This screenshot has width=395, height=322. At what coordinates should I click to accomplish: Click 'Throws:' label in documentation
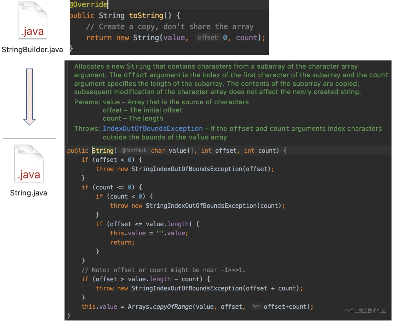pyautogui.click(x=87, y=128)
